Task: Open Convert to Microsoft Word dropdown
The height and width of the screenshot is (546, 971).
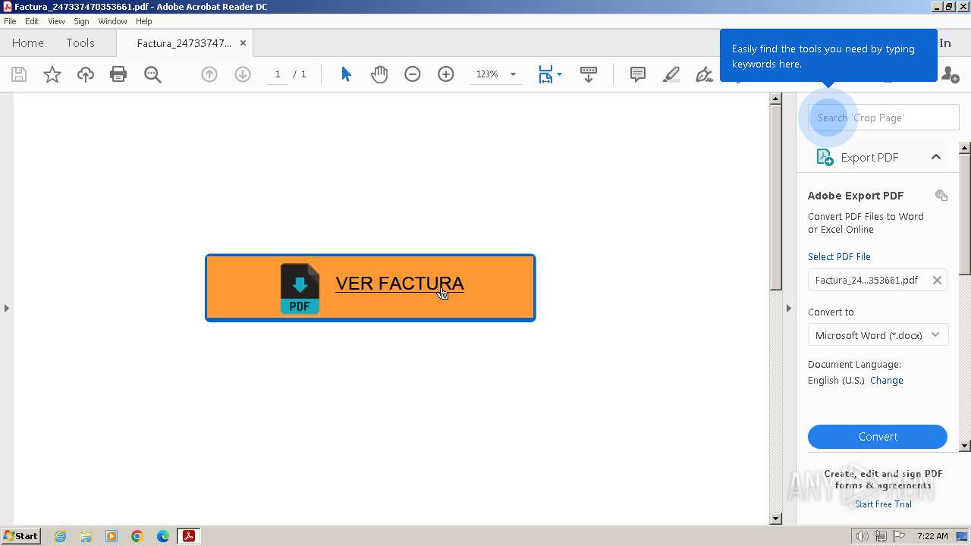Action: click(x=878, y=335)
